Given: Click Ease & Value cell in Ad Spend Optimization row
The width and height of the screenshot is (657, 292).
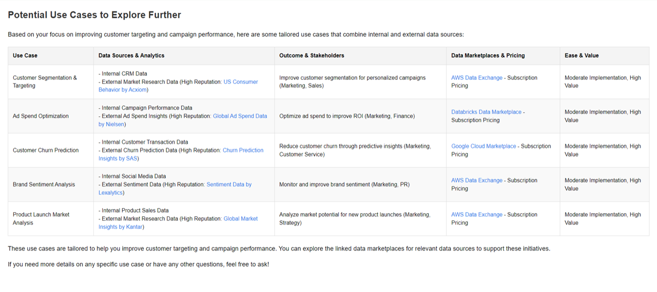Looking at the screenshot, I should tap(604, 116).
